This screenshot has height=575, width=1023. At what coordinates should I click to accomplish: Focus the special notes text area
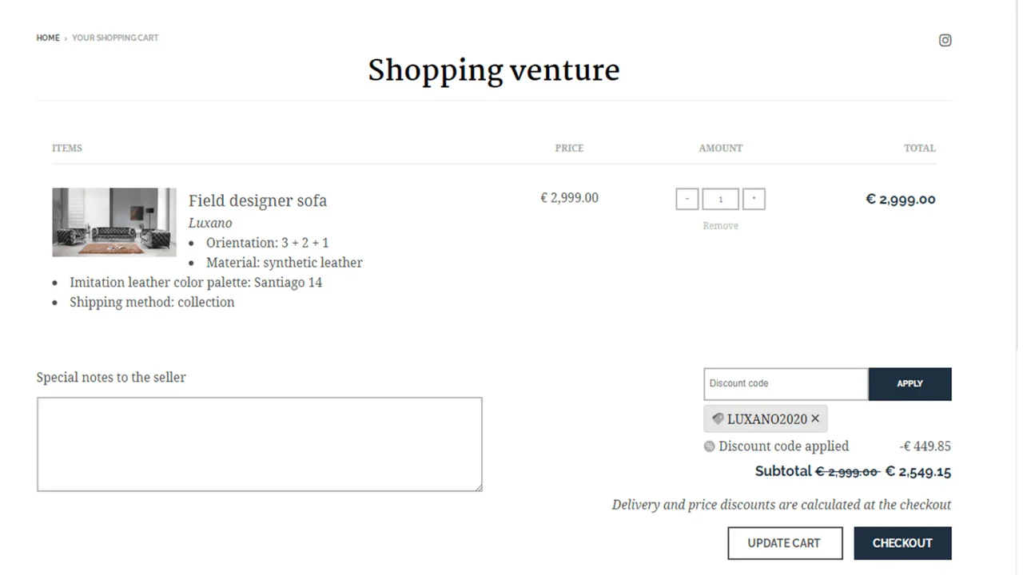tap(259, 443)
